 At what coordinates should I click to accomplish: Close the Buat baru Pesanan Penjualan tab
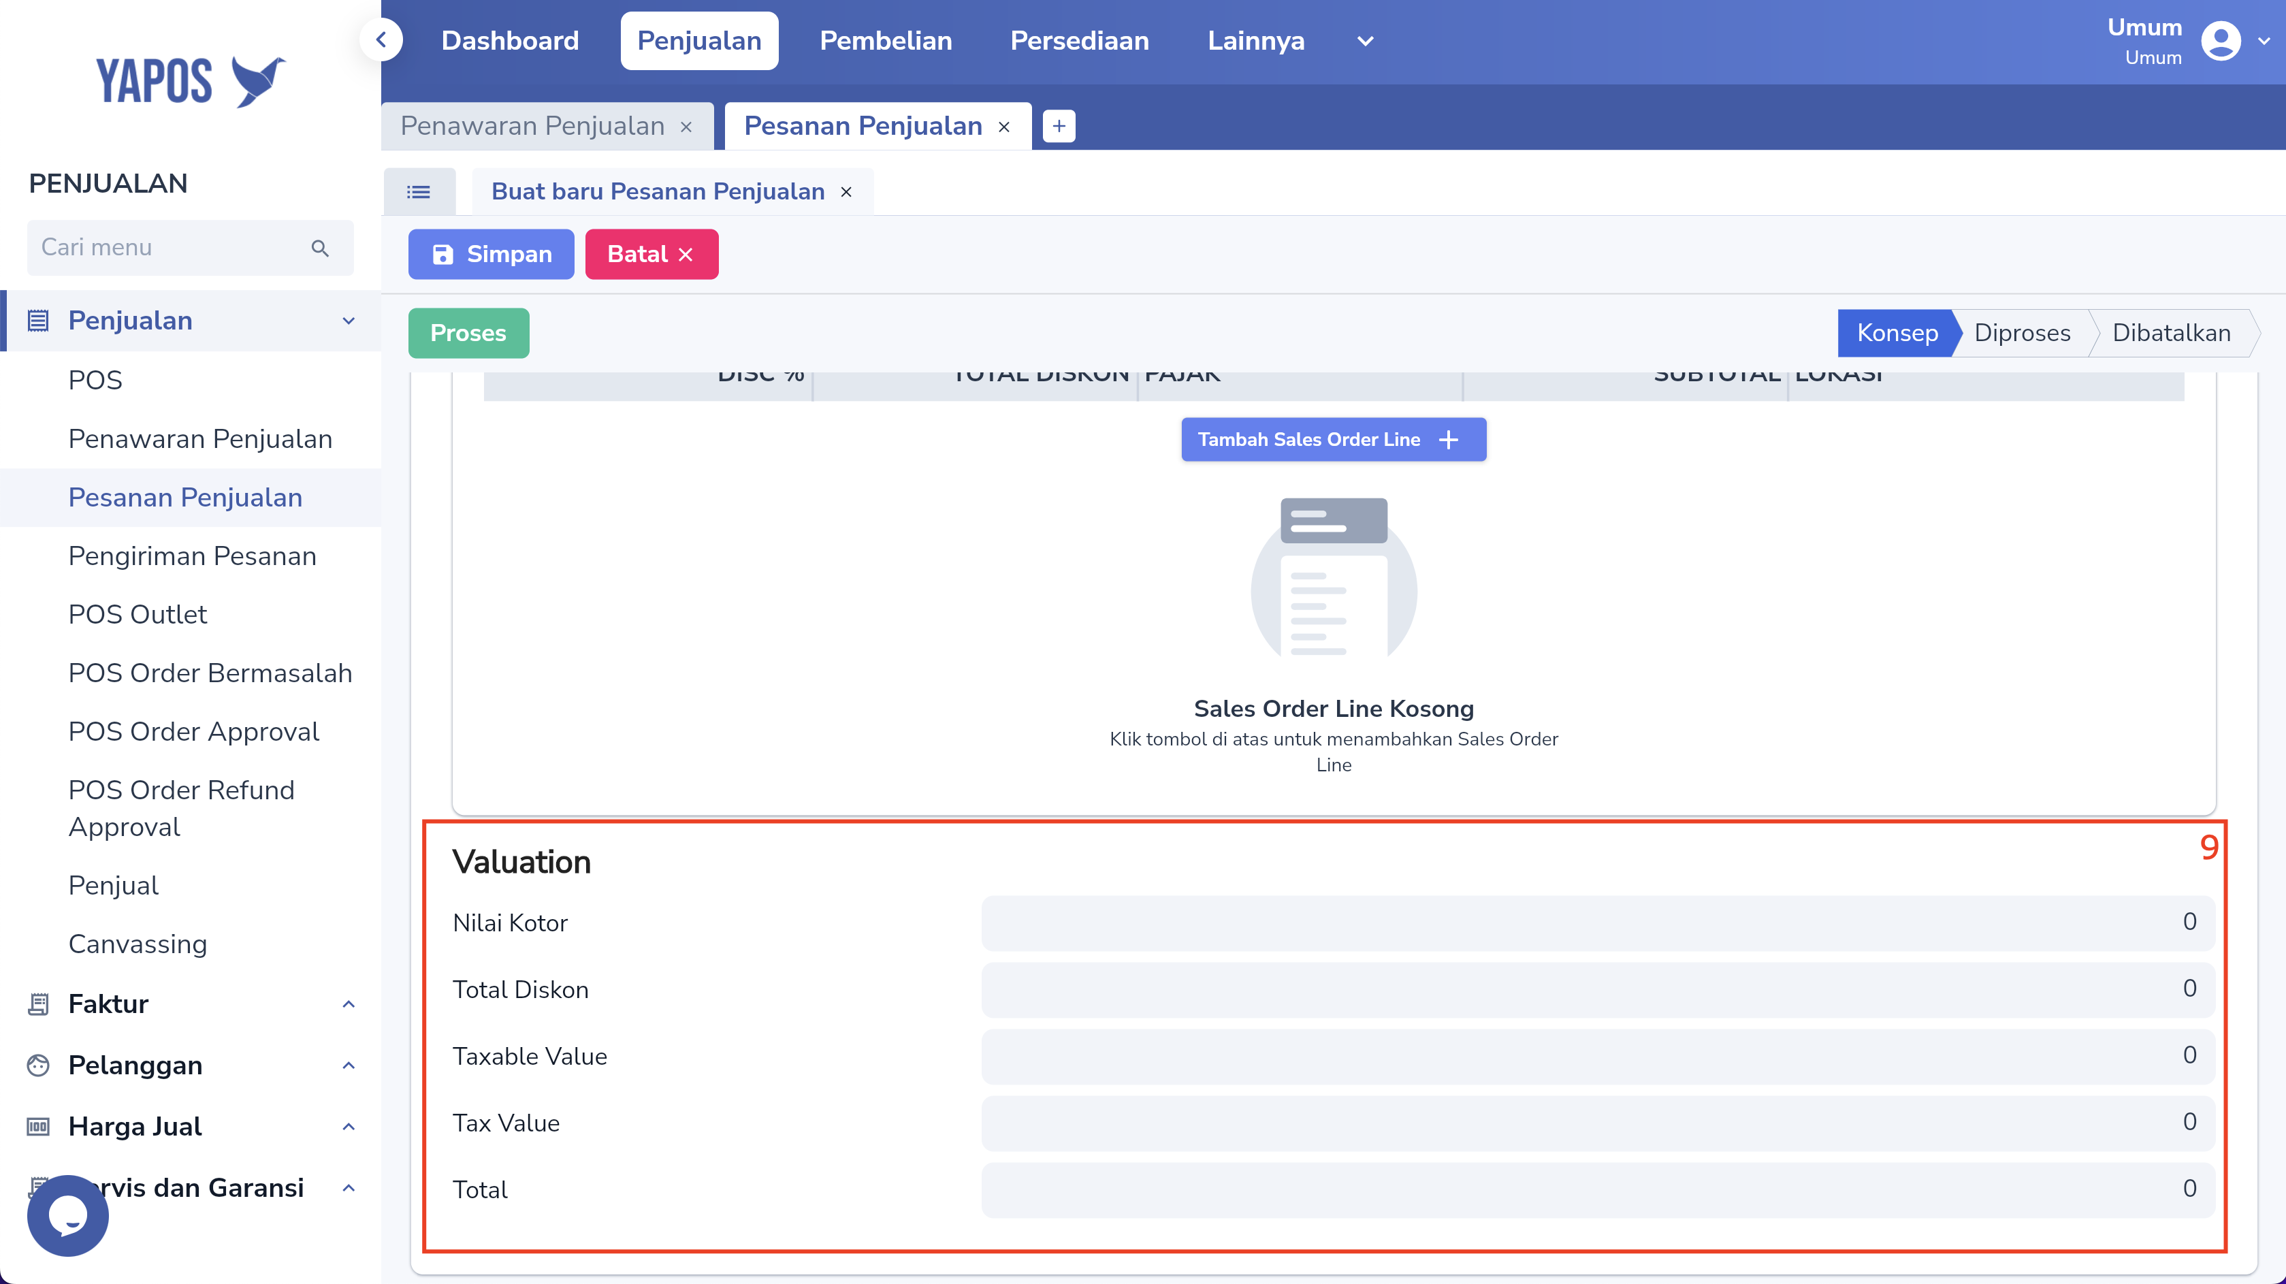coord(847,192)
